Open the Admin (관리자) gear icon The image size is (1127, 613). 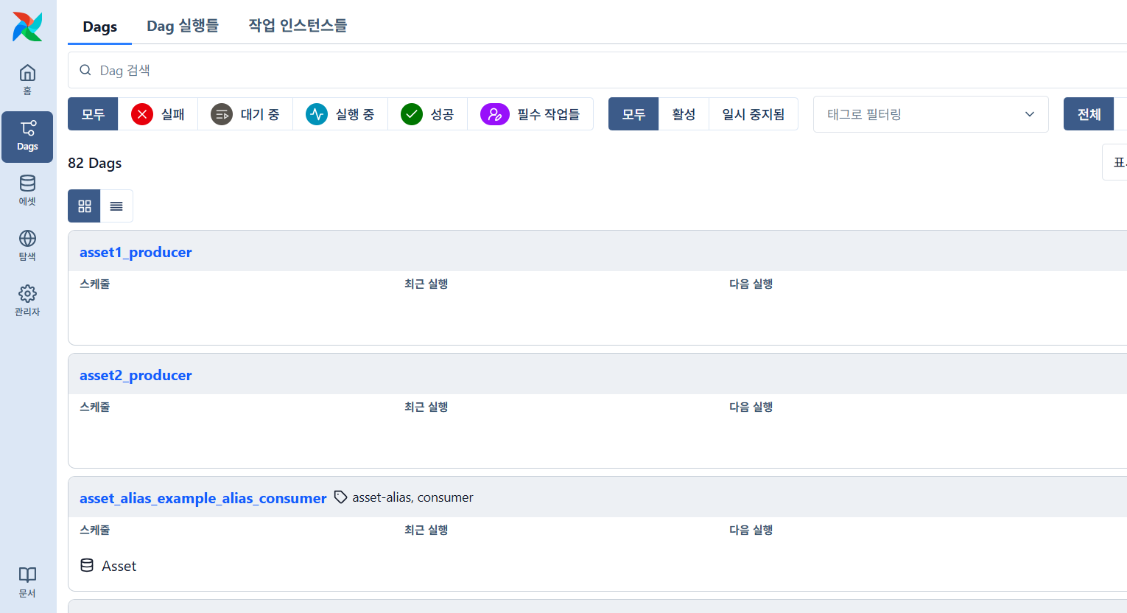point(27,301)
